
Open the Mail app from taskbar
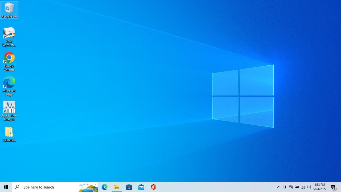tap(141, 187)
